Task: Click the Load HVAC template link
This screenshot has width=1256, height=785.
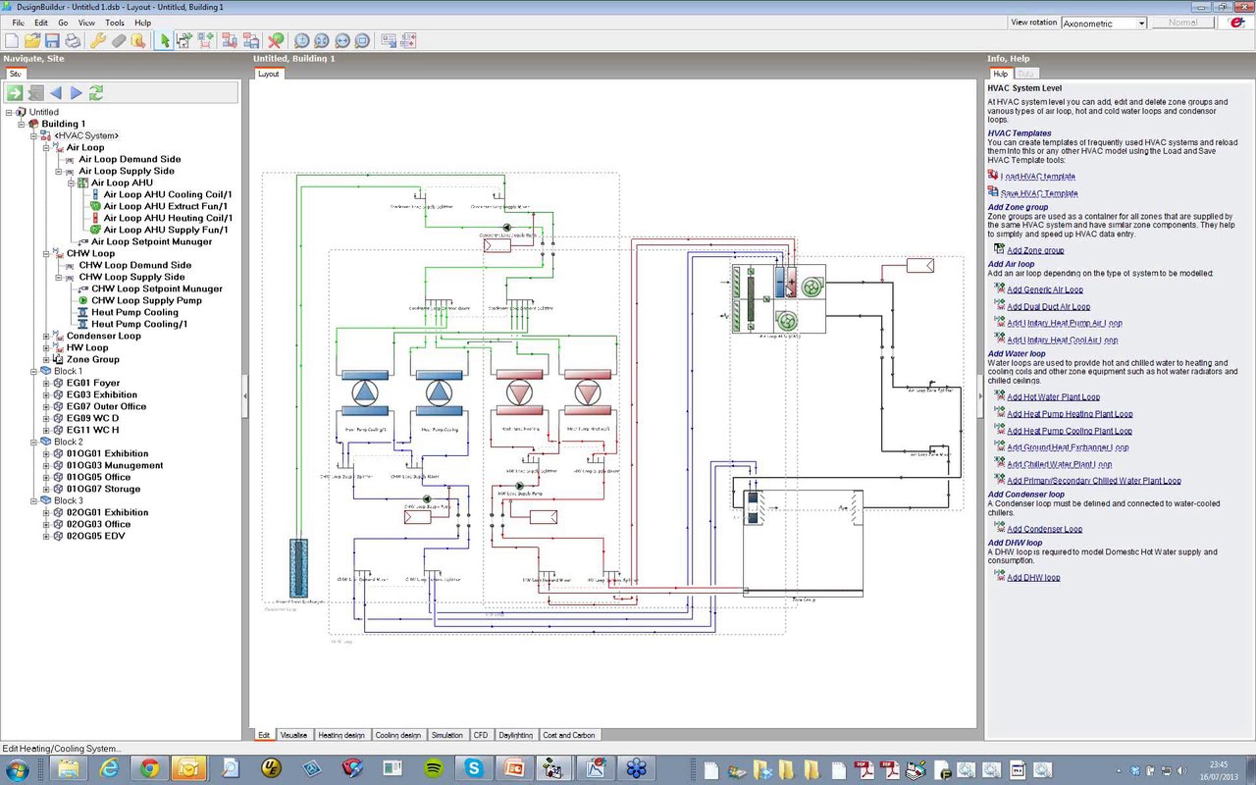Action: [x=1038, y=177]
